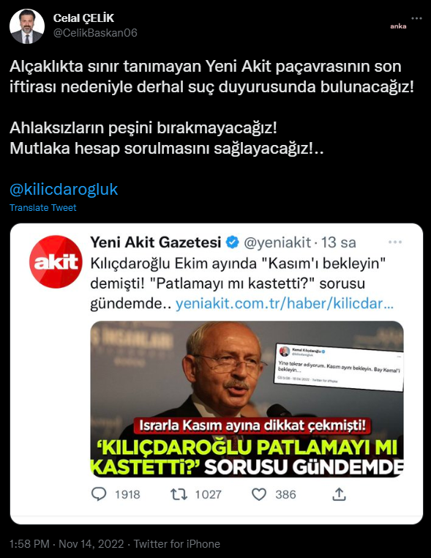Viewport: 431px width, 558px height.
Task: Click Translate Tweet
Action: (43, 208)
